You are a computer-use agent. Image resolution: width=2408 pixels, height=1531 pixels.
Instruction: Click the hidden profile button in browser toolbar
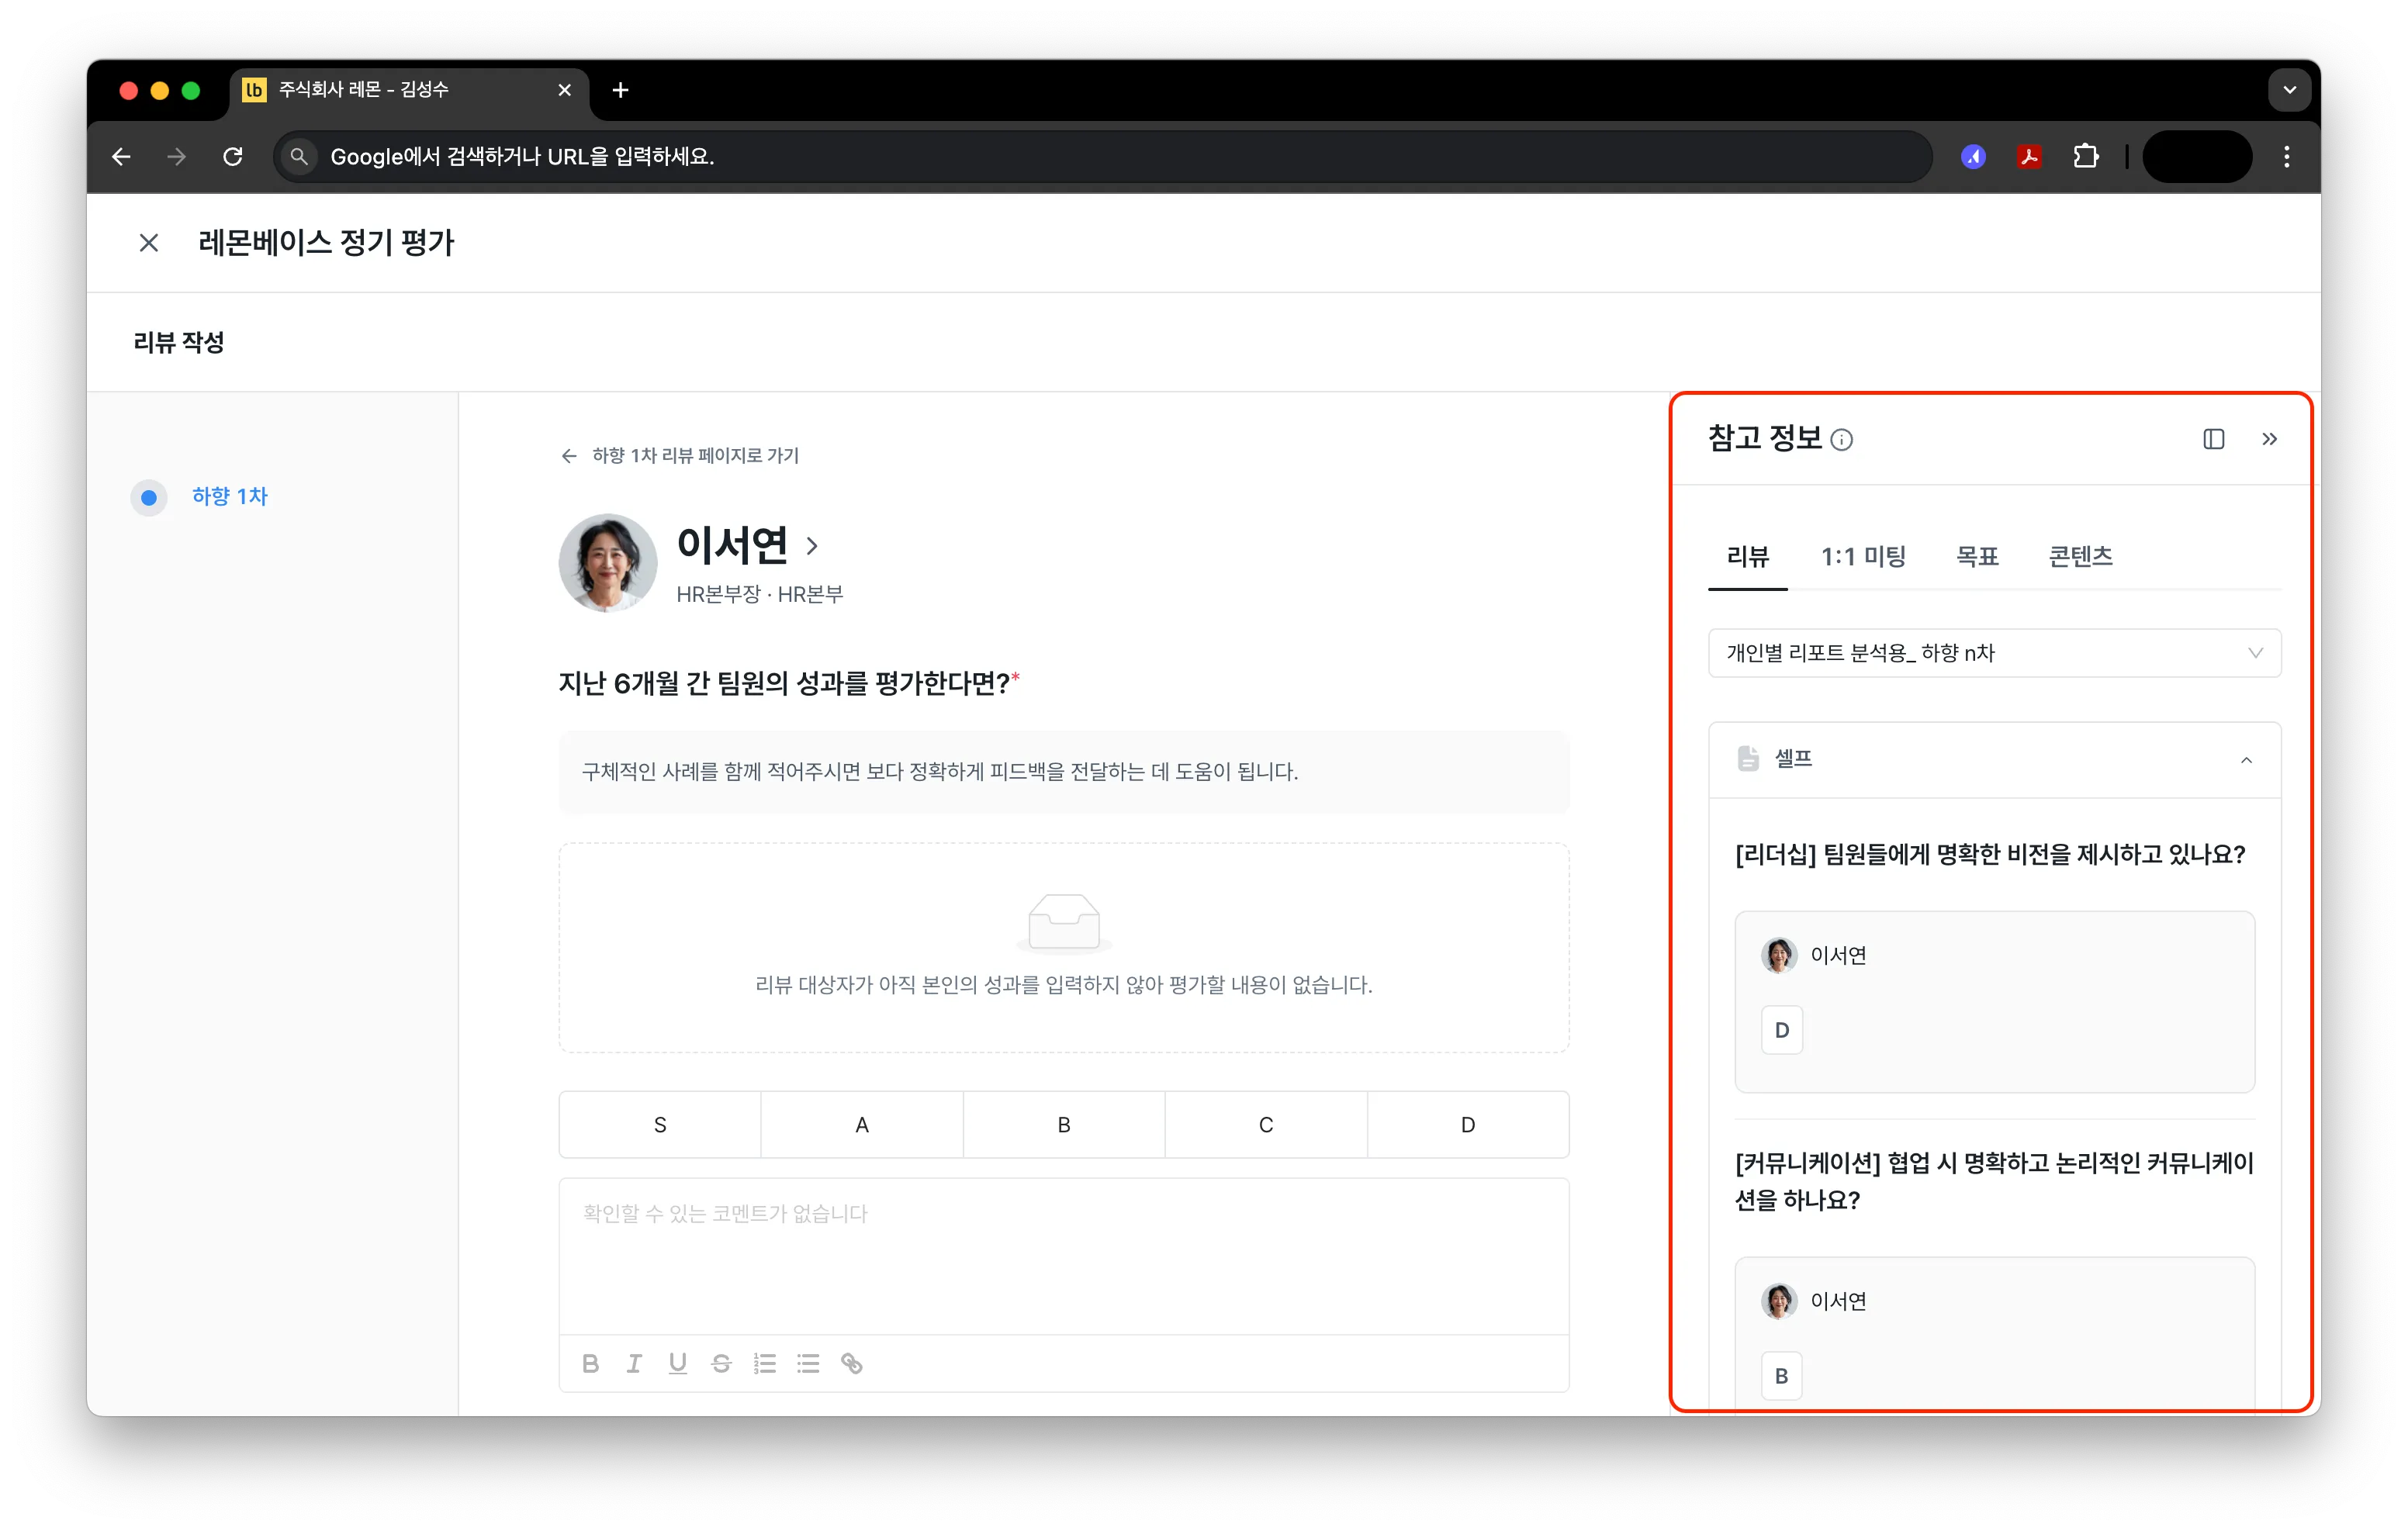coord(2196,157)
